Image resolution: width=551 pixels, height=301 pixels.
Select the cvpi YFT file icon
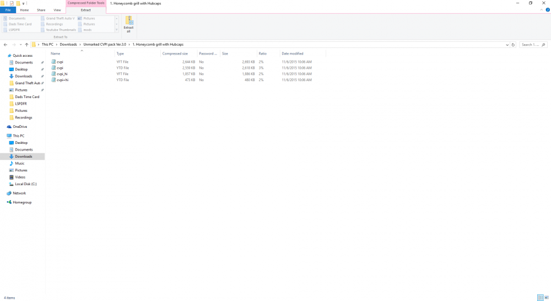point(53,62)
